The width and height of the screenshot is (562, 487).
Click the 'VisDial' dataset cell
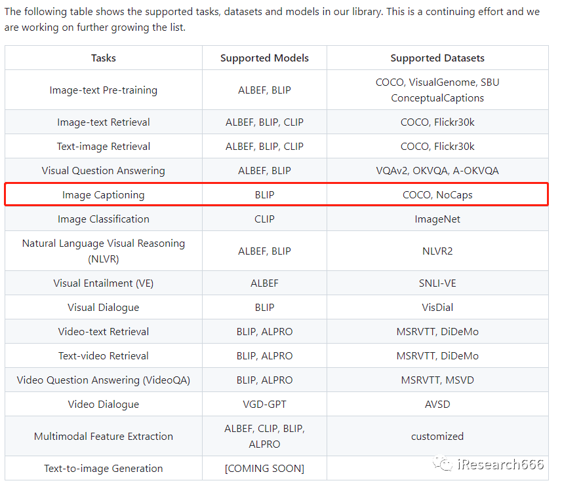437,308
